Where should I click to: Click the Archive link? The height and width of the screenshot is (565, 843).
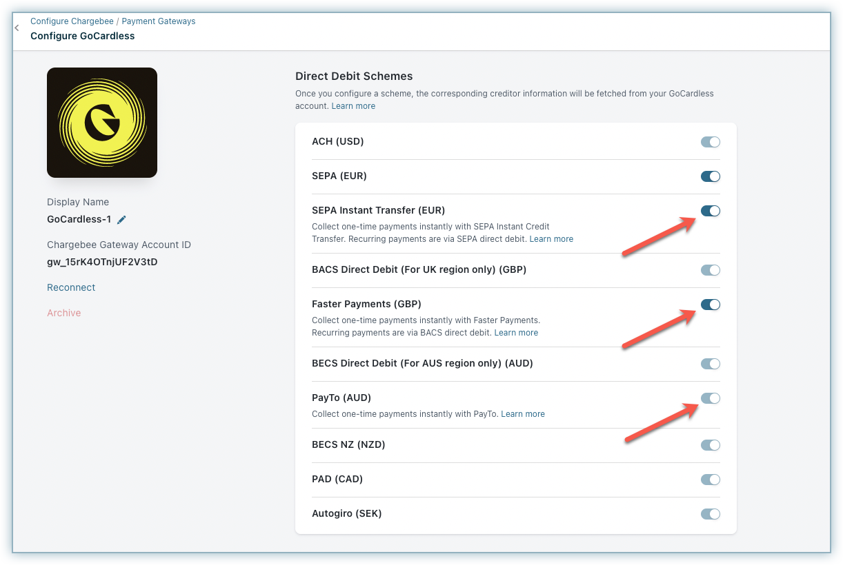tap(64, 313)
